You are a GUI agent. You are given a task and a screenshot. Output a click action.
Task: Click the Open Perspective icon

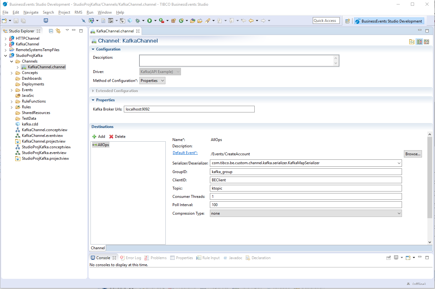click(347, 21)
